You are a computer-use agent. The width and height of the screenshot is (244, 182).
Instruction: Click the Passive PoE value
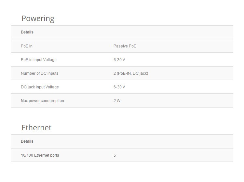click(x=125, y=46)
